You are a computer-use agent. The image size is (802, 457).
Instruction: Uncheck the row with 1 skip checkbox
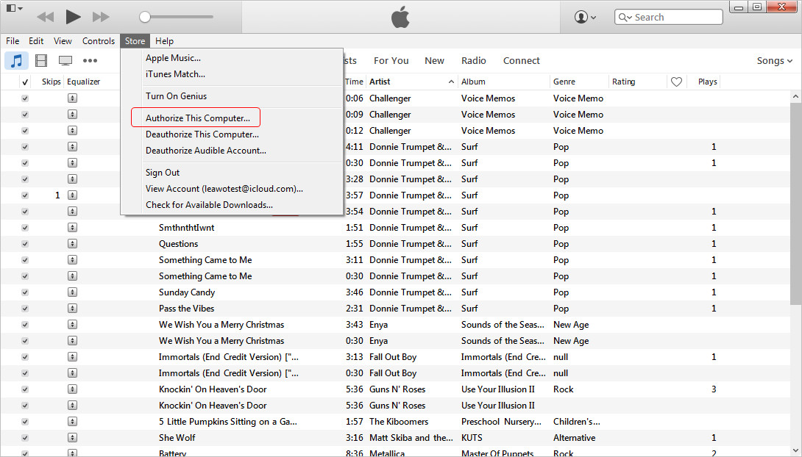click(x=24, y=195)
